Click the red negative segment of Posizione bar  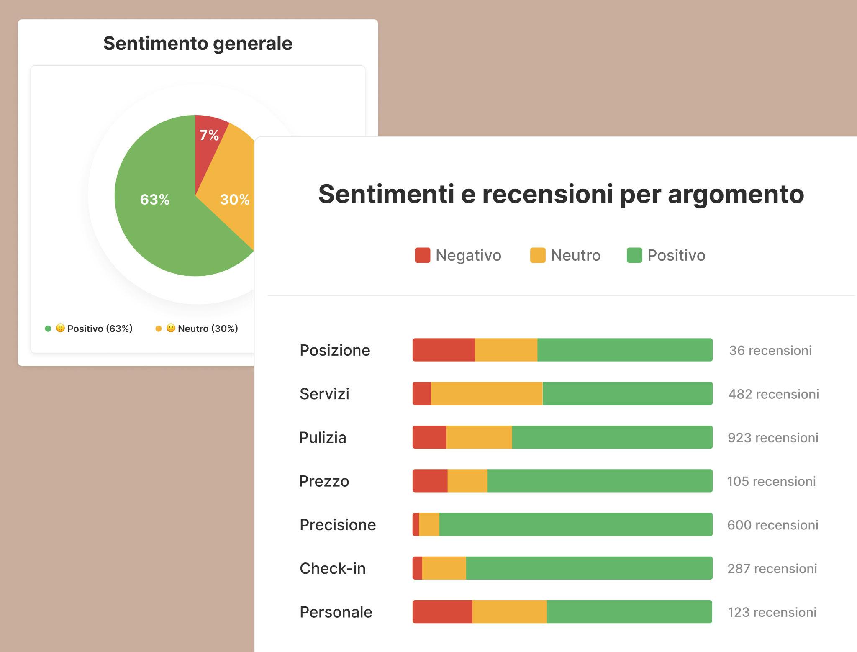click(444, 350)
